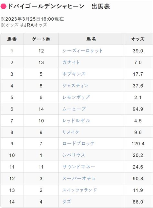Open the スーパーオチョ horse link
This screenshot has height=208, width=153.
[x=79, y=178]
